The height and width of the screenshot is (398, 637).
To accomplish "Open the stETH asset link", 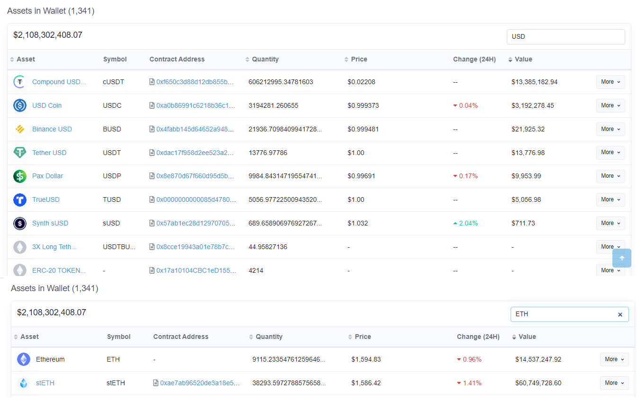I will [45, 383].
